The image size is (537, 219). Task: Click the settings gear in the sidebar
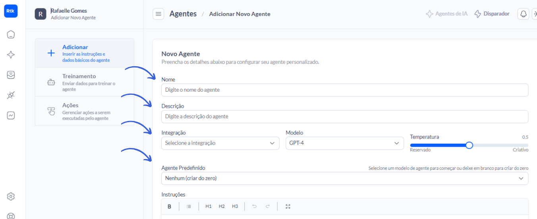11,196
